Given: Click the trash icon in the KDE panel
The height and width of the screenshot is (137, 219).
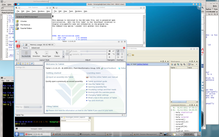Looking at the screenshot, I should tap(196, 134).
